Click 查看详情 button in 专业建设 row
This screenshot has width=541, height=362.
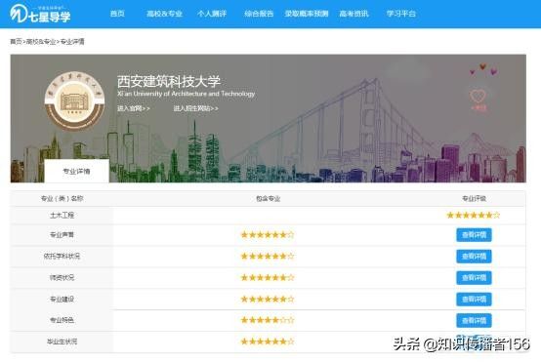tap(474, 300)
